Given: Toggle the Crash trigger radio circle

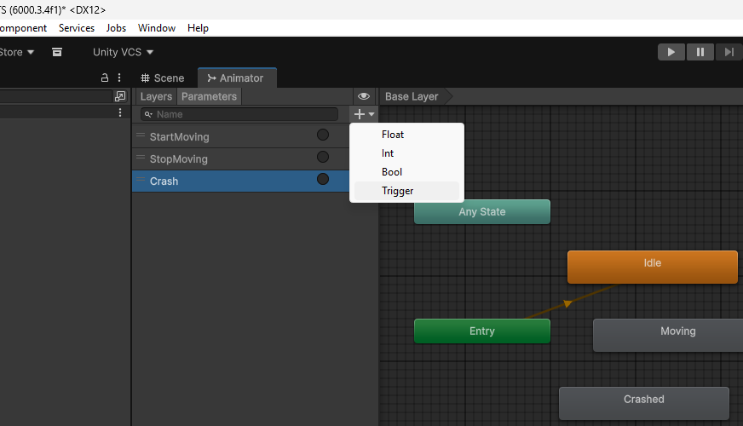Looking at the screenshot, I should [x=323, y=179].
